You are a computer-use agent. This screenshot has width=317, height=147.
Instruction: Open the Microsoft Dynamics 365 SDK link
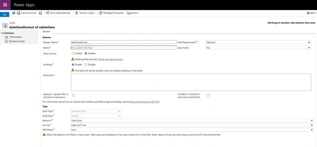(x=145, y=102)
